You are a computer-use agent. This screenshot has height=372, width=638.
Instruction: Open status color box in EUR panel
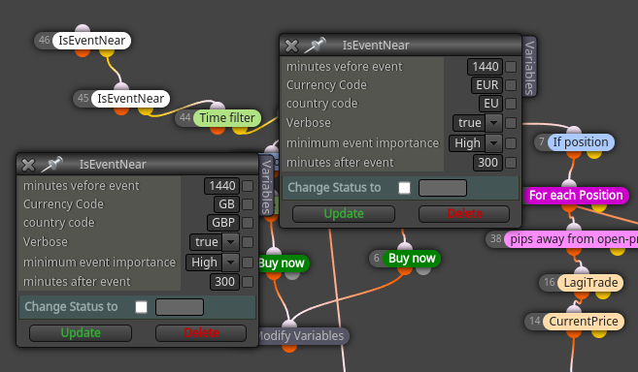click(443, 188)
